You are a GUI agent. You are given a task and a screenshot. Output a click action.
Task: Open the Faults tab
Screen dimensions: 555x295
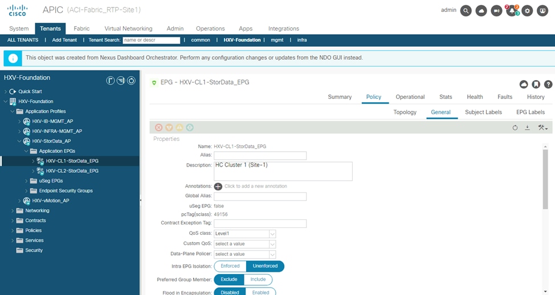[505, 97]
